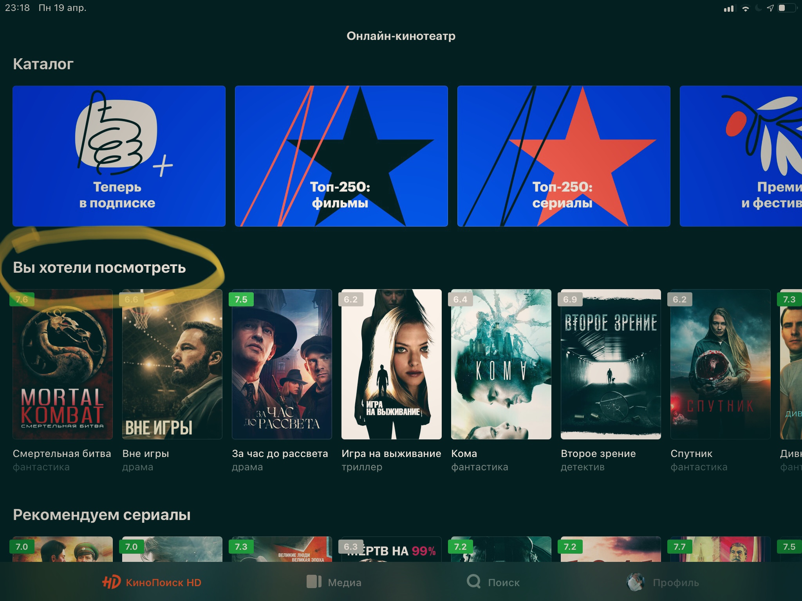Tap the profile avatar icon
802x601 pixels.
point(635,582)
